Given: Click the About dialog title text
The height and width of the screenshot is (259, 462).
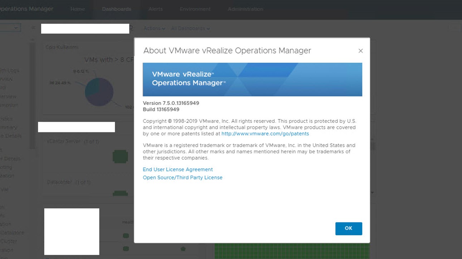Looking at the screenshot, I should (x=227, y=51).
